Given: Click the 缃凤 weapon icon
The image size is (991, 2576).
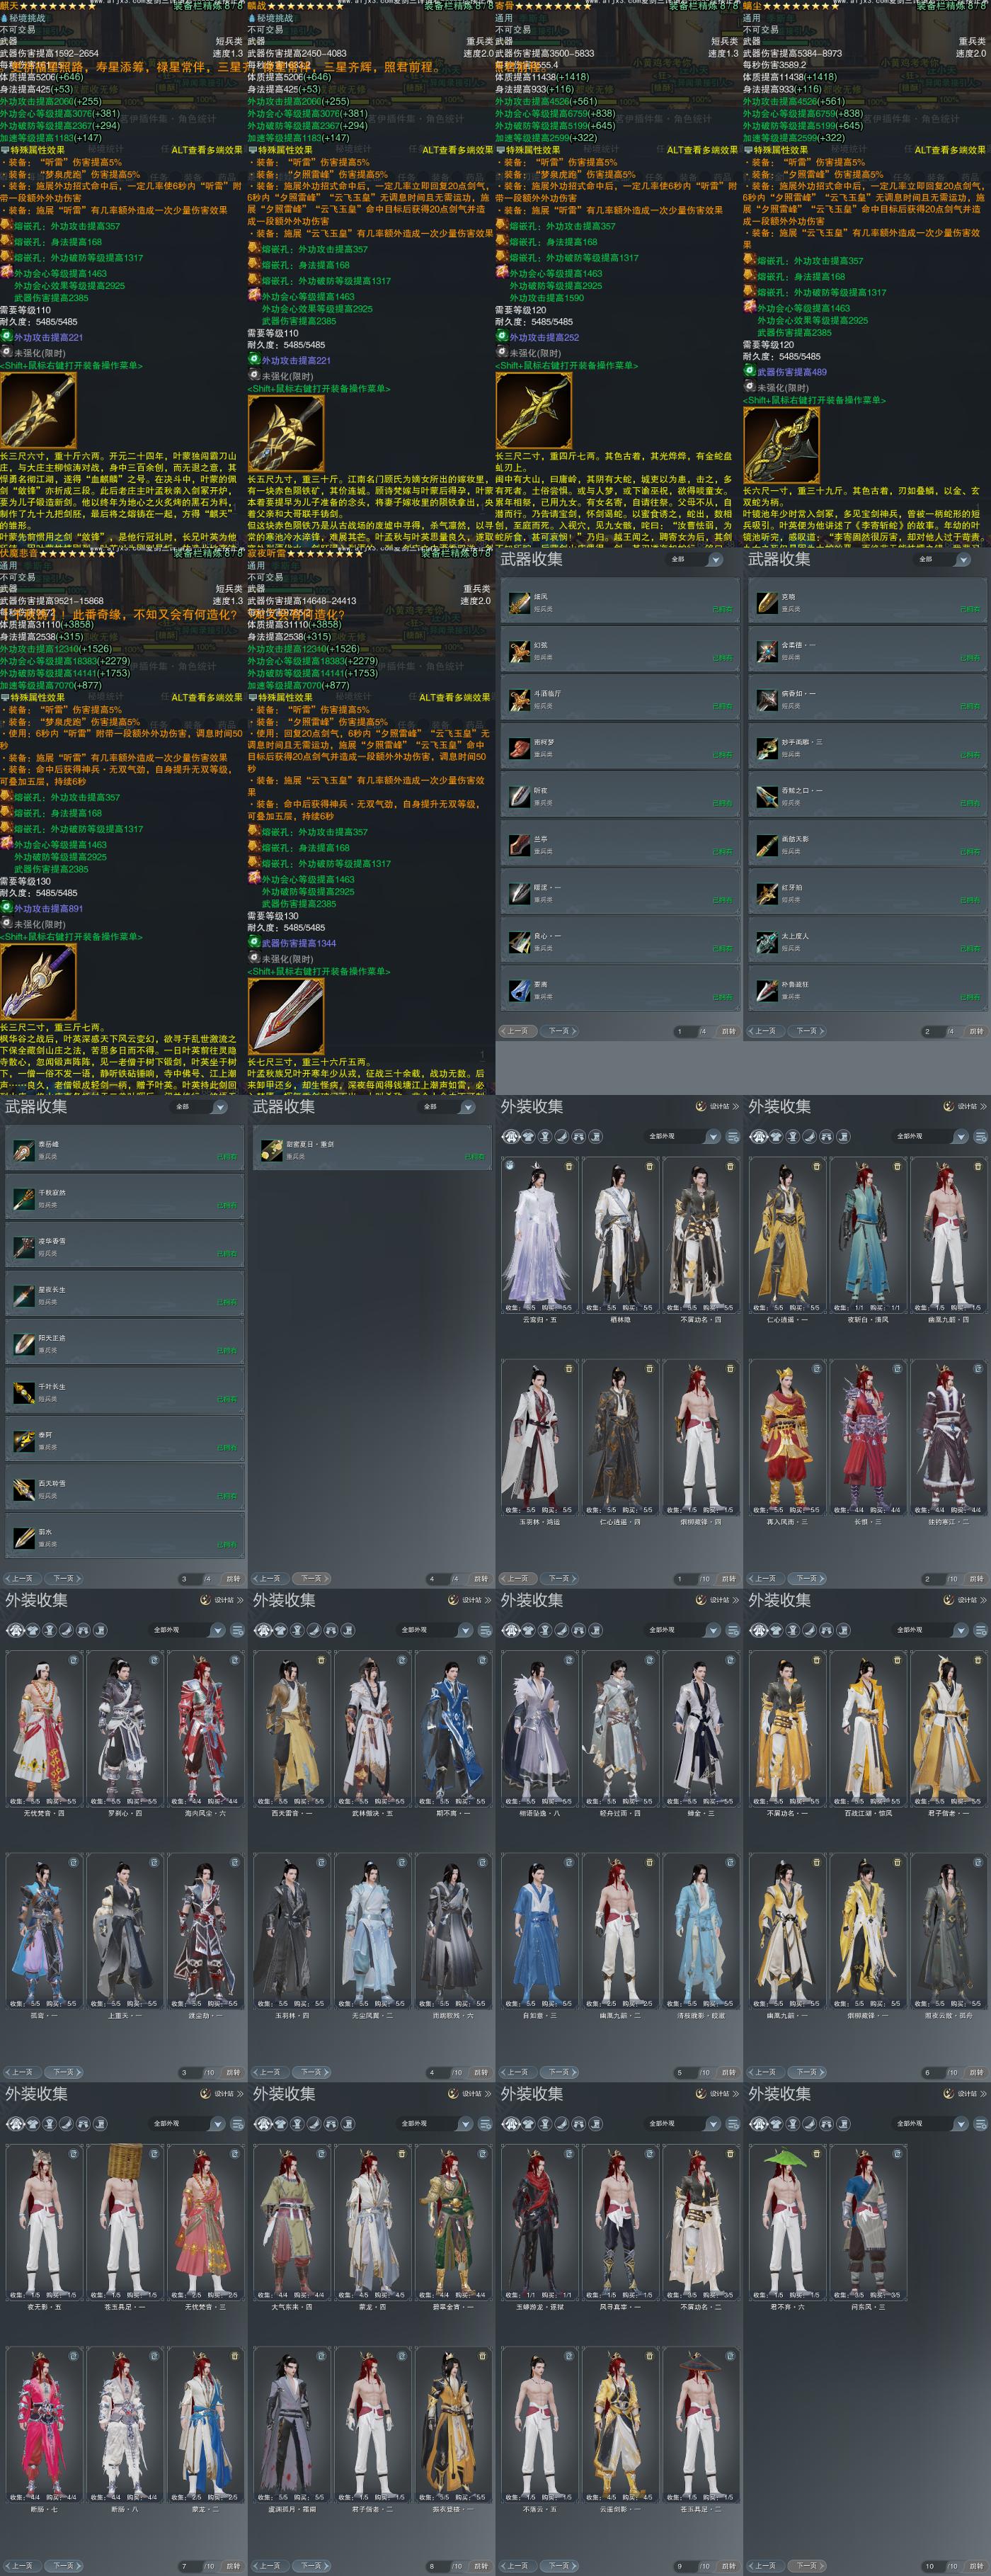Looking at the screenshot, I should pyautogui.click(x=520, y=601).
